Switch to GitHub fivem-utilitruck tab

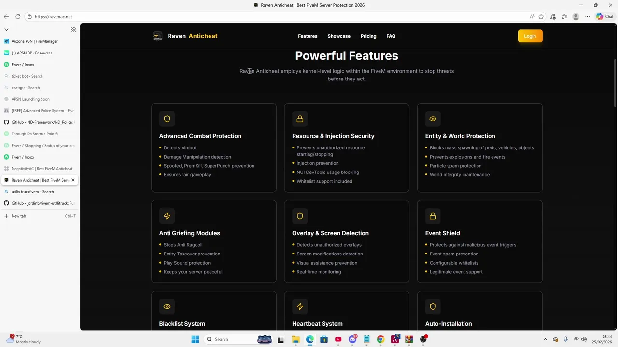39,203
